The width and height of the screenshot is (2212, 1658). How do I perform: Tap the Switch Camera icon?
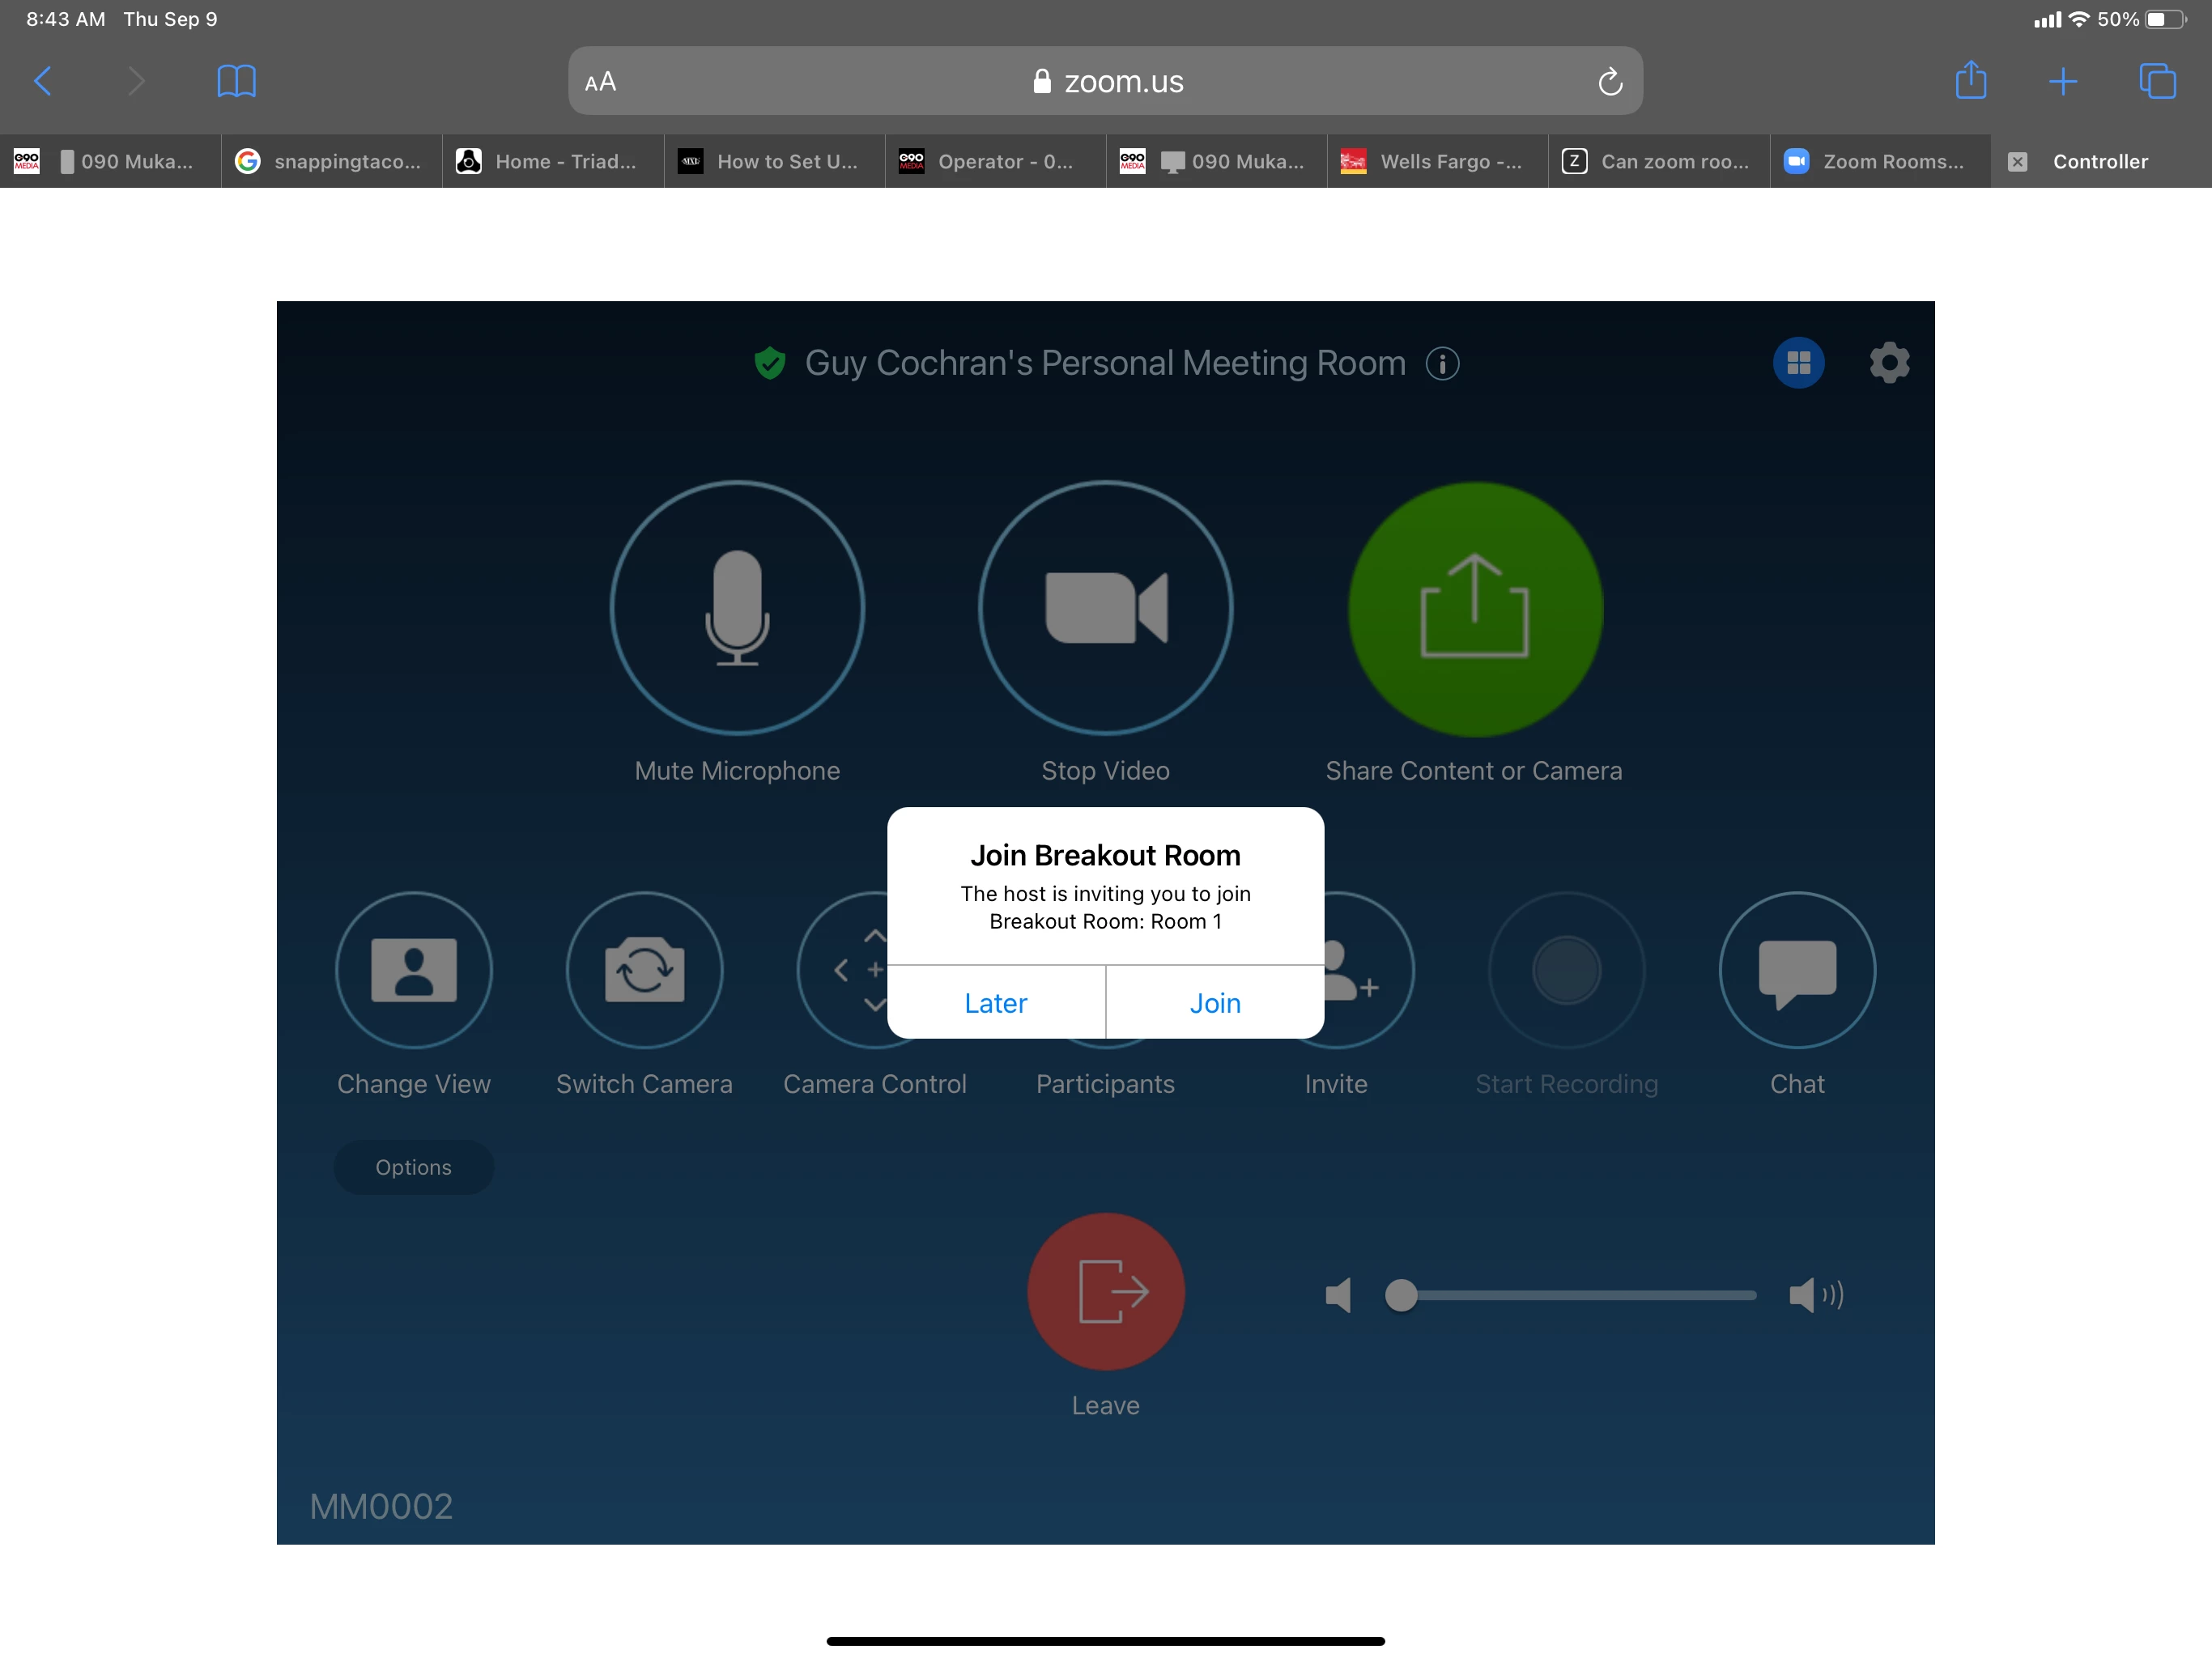pyautogui.click(x=644, y=969)
